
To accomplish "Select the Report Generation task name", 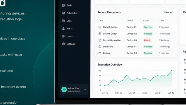I will [112, 40].
